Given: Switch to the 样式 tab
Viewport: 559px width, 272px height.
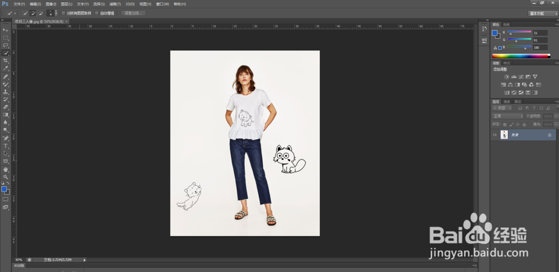Looking at the screenshot, I should click(x=506, y=63).
